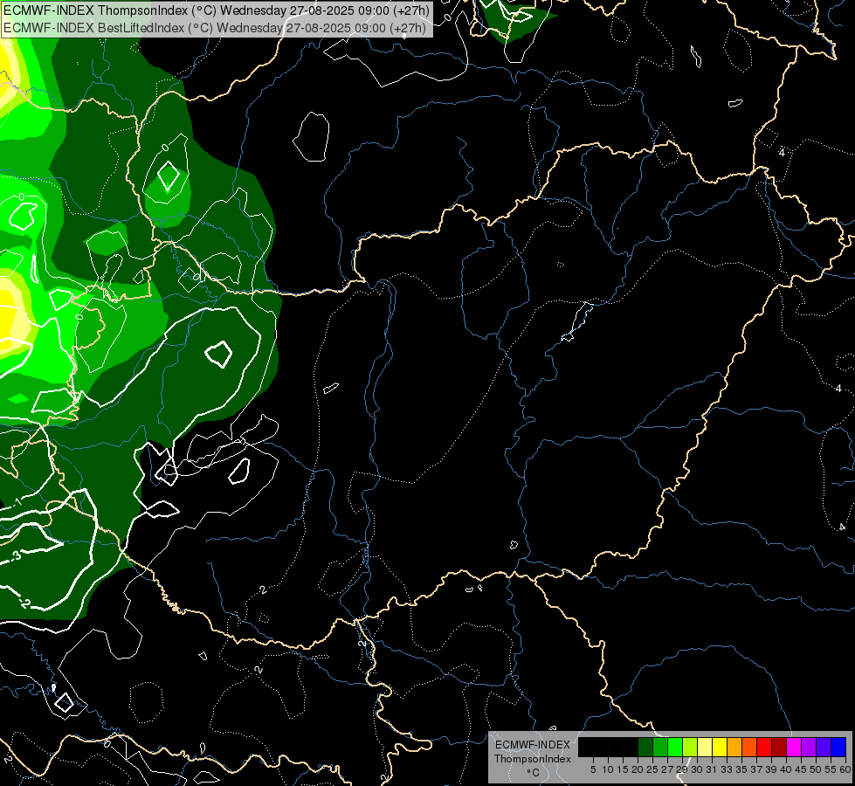Click the legend tick label 5
Screen dimensions: 855x786
593,769
